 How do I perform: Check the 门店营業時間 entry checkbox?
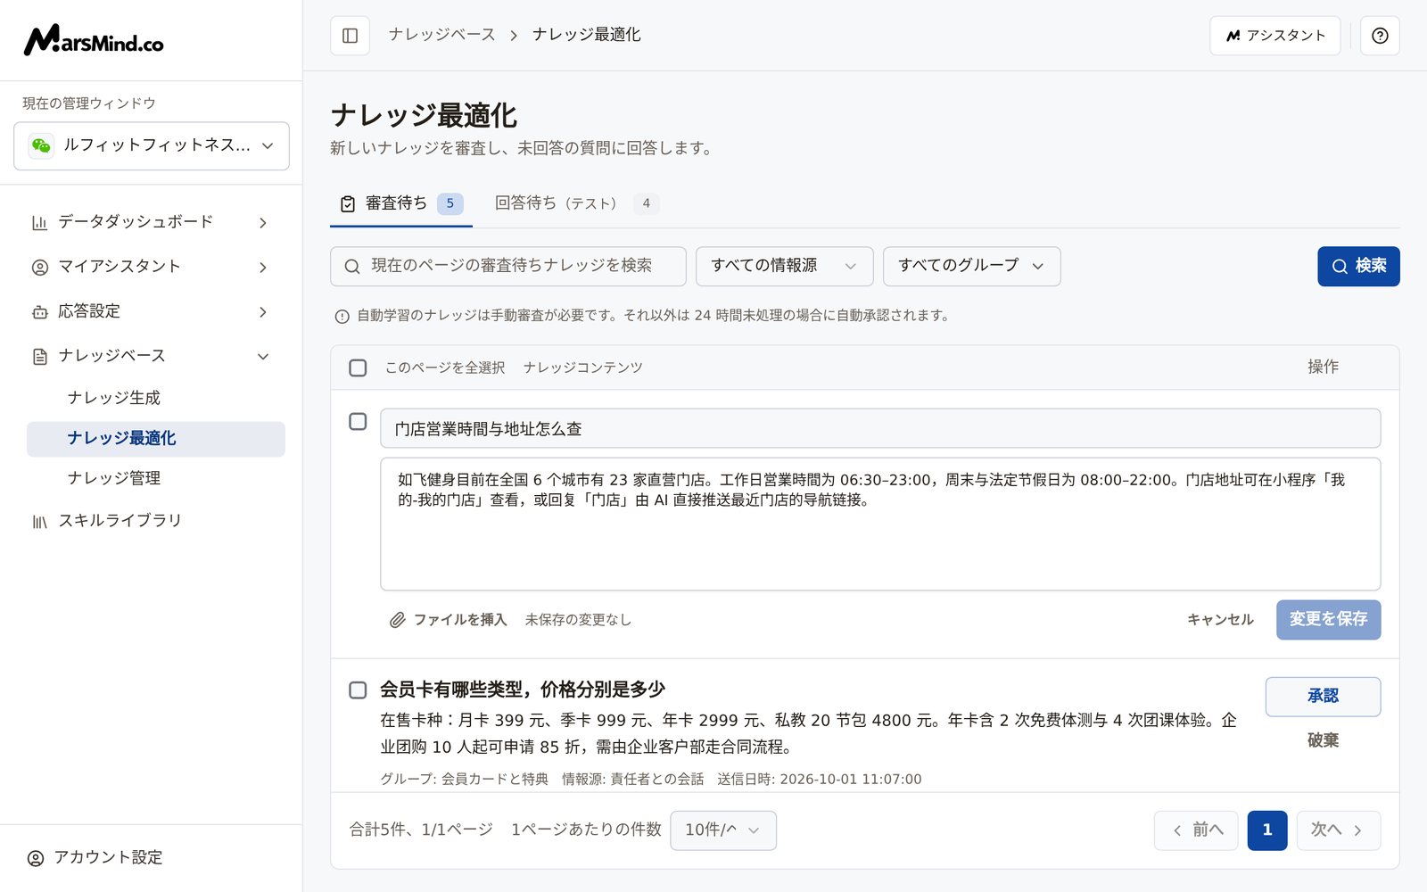point(358,421)
